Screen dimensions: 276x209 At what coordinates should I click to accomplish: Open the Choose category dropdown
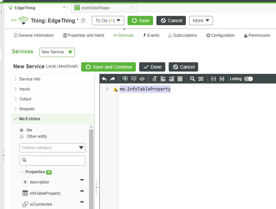point(53,148)
